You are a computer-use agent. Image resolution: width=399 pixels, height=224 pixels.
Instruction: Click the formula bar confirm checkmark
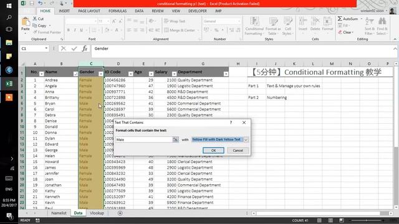click(x=74, y=49)
